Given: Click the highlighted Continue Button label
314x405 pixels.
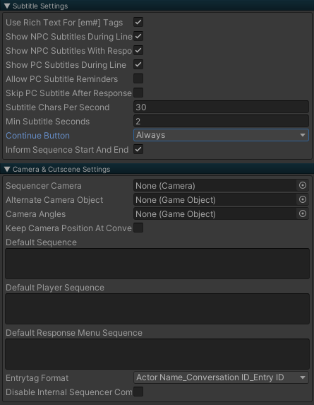Looking at the screenshot, I should click(37, 136).
